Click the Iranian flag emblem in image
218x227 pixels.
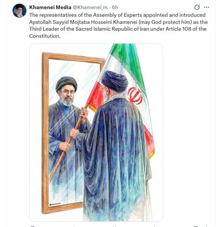135,96
